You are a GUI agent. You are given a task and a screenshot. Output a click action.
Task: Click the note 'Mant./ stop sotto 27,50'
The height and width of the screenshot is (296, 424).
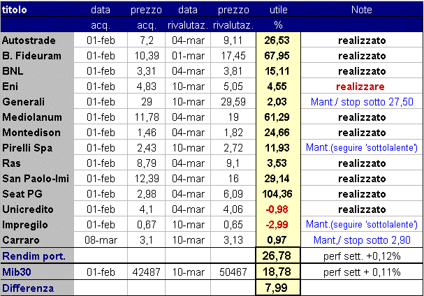362,102
